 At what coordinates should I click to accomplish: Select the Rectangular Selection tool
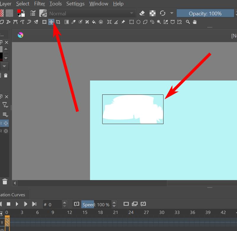pos(131,22)
